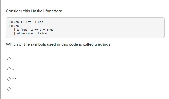
Task: Choose the -> answer radio button
Action: [x=9, y=79]
